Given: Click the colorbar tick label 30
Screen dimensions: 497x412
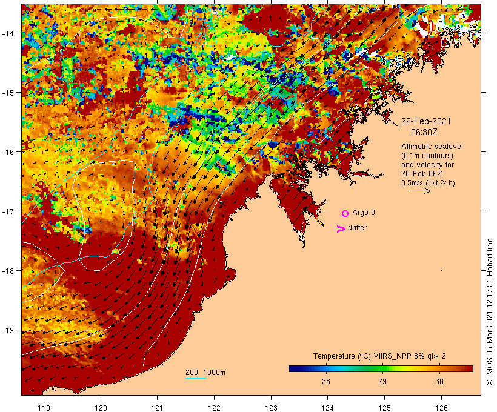Looking at the screenshot, I should click(439, 382).
